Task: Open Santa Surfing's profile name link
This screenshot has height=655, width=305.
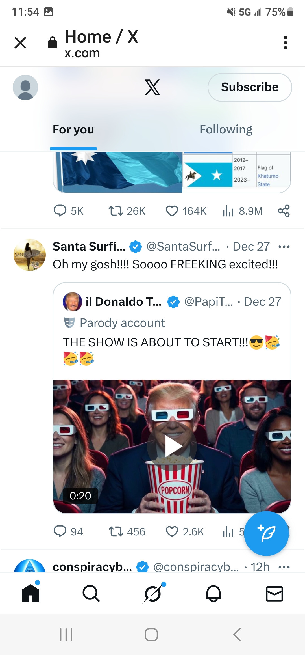Action: [89, 247]
